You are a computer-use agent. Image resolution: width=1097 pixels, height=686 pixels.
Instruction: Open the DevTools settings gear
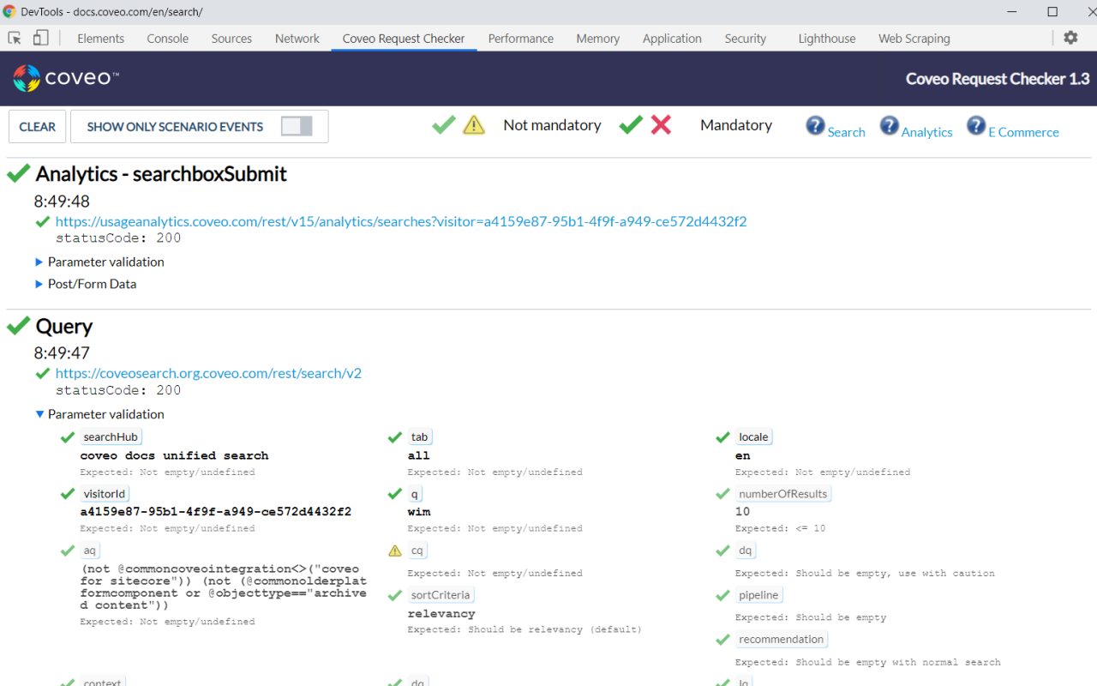pos(1070,38)
